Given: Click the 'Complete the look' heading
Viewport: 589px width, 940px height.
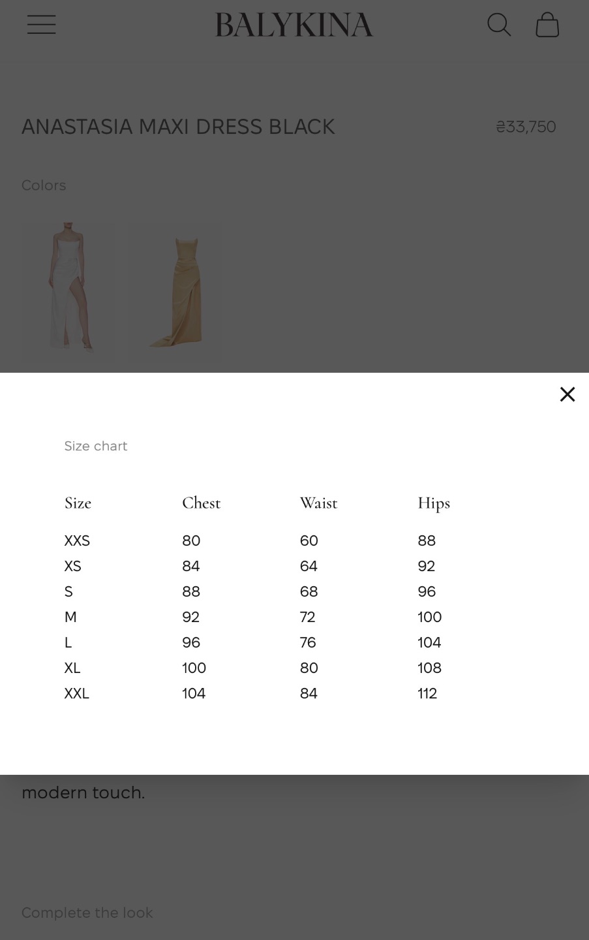Looking at the screenshot, I should coord(87,913).
